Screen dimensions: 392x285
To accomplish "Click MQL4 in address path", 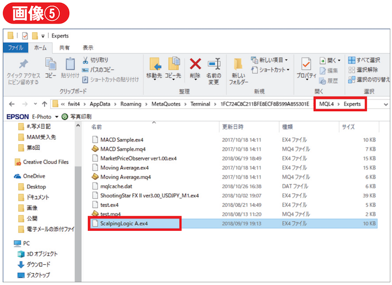I will point(326,104).
